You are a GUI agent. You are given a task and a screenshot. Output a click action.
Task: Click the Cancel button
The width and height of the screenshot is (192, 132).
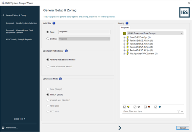[x=183, y=128]
